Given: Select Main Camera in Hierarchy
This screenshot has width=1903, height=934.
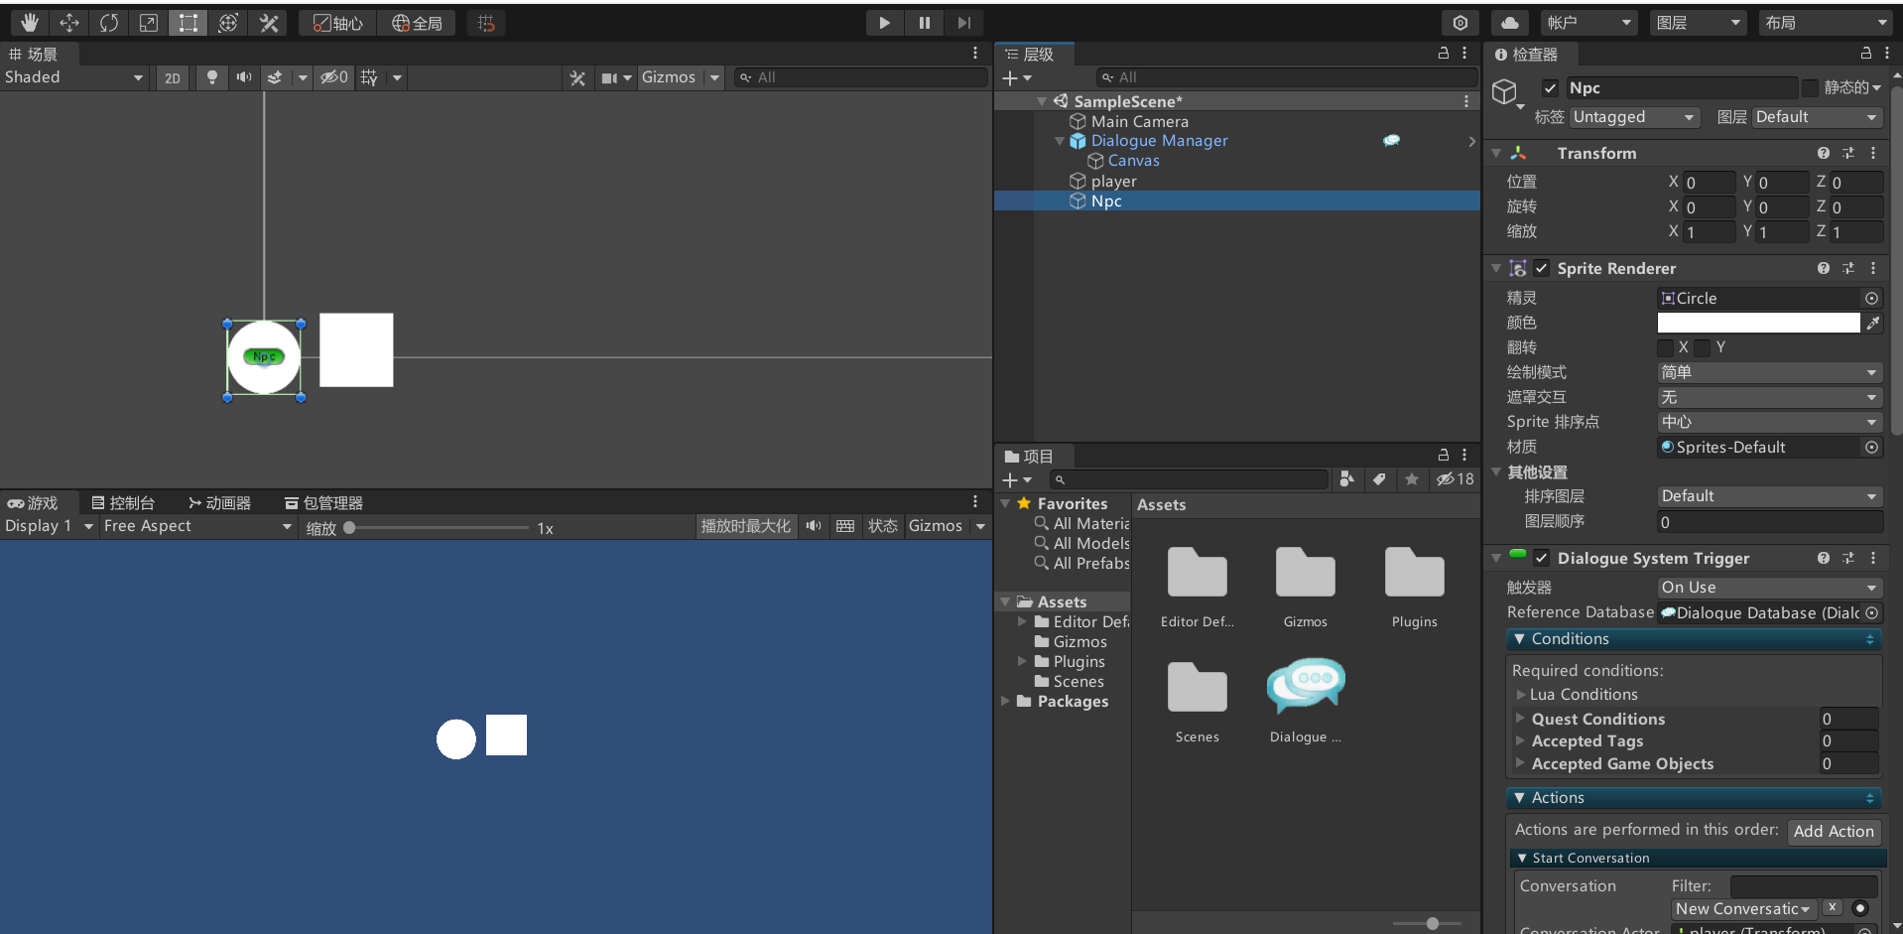Looking at the screenshot, I should (1139, 121).
